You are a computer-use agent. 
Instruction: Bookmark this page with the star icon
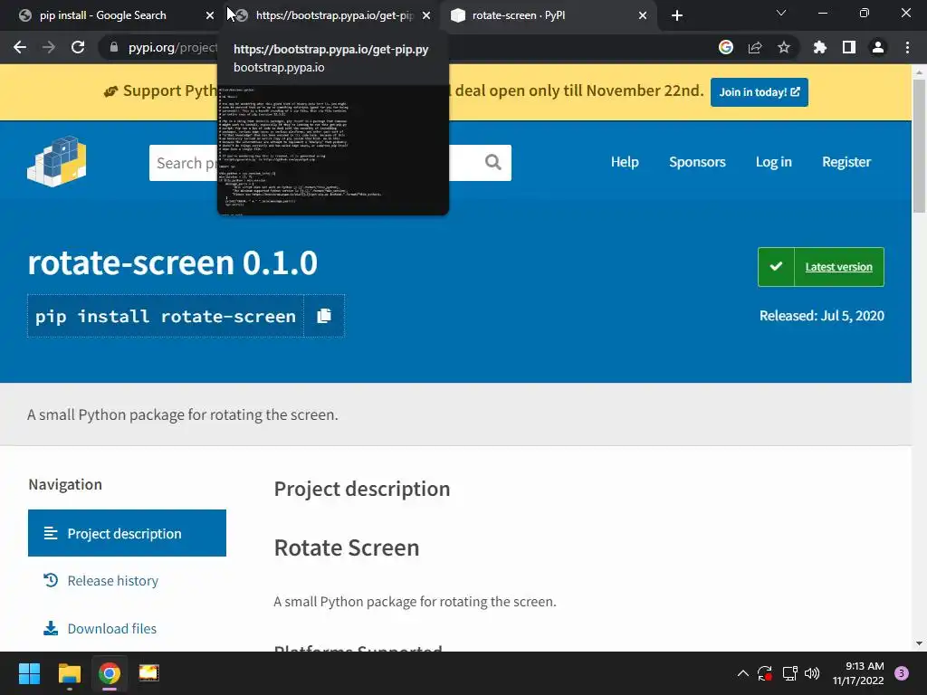(784, 47)
